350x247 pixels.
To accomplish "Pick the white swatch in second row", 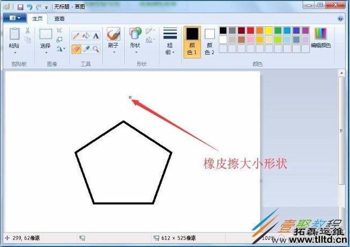I will [223, 40].
